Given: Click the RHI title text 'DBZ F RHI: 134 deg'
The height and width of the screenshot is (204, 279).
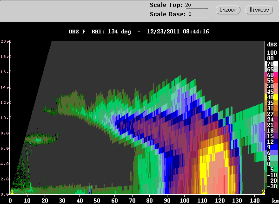Looking at the screenshot, I should [100, 32].
